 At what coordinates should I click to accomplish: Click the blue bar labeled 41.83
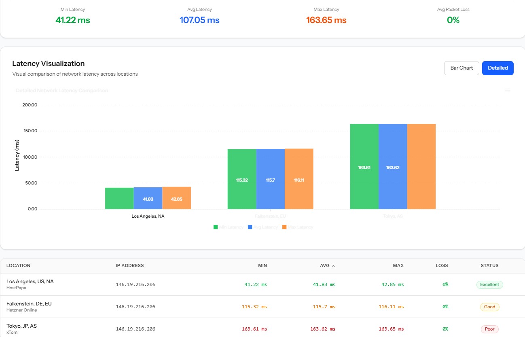(148, 198)
